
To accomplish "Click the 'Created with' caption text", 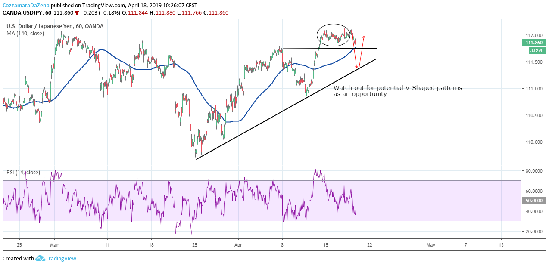I will pyautogui.click(x=18, y=258).
